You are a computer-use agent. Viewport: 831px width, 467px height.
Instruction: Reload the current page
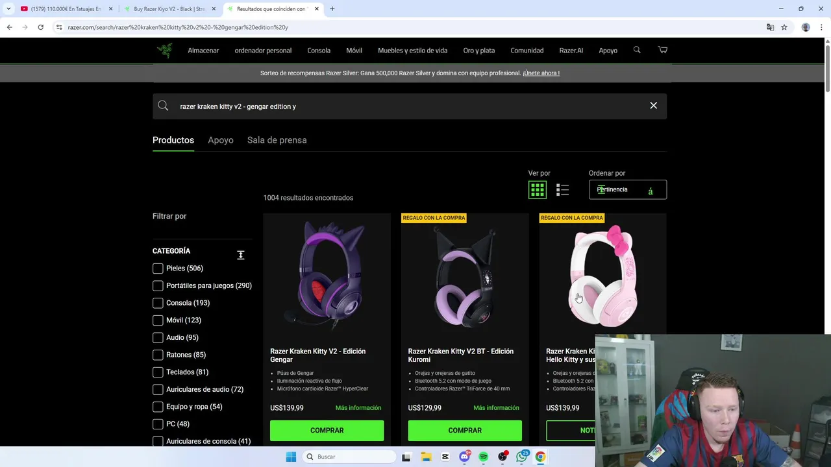coord(40,27)
